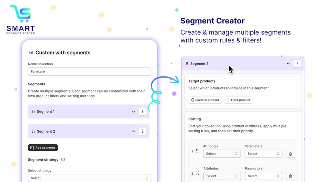
Task: Click the Add segment button
Action: (x=43, y=148)
